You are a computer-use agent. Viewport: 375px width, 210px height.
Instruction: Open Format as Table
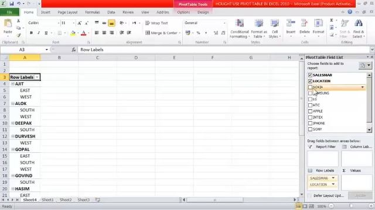coord(259,29)
